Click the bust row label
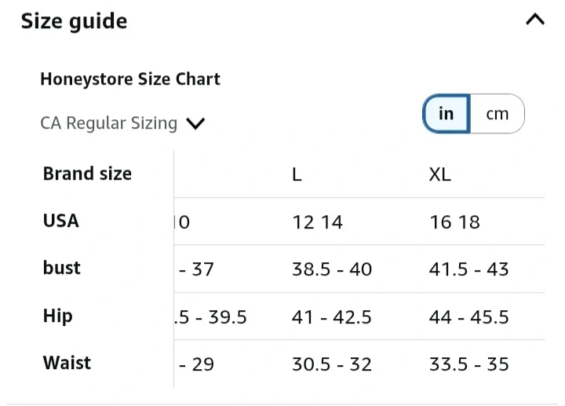This screenshot has height=406, width=565. click(62, 268)
